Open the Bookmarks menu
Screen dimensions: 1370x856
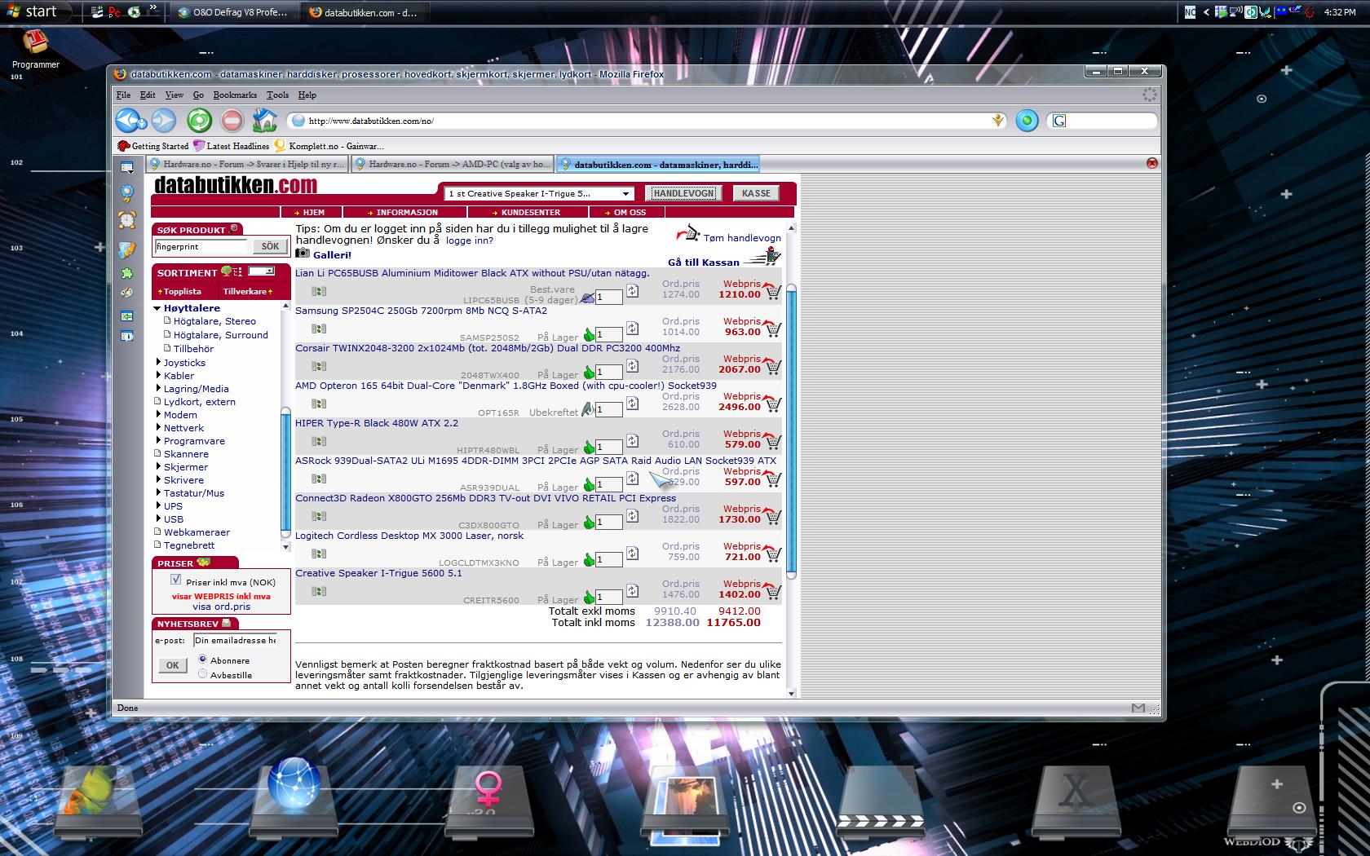pyautogui.click(x=235, y=95)
